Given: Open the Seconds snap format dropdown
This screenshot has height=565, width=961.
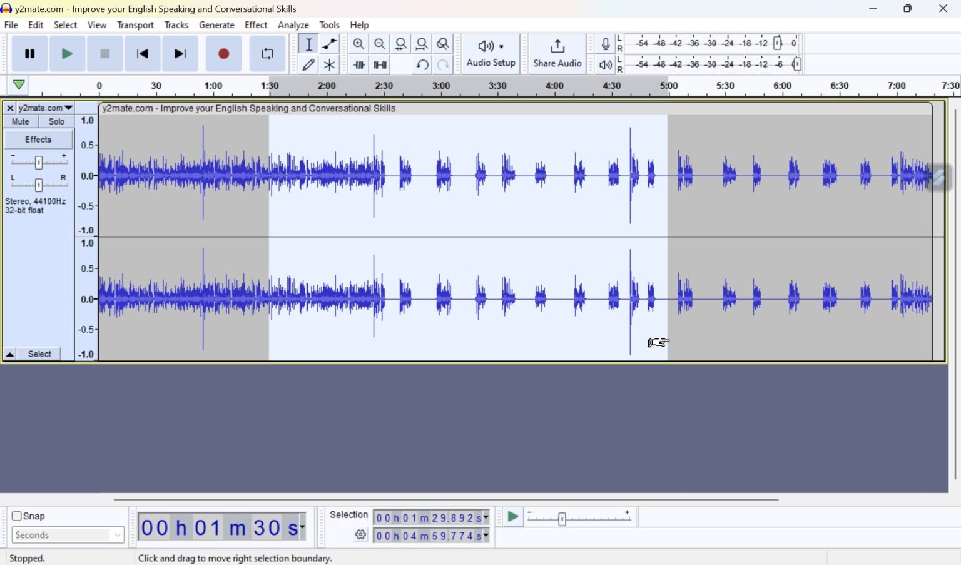Looking at the screenshot, I should tap(117, 535).
